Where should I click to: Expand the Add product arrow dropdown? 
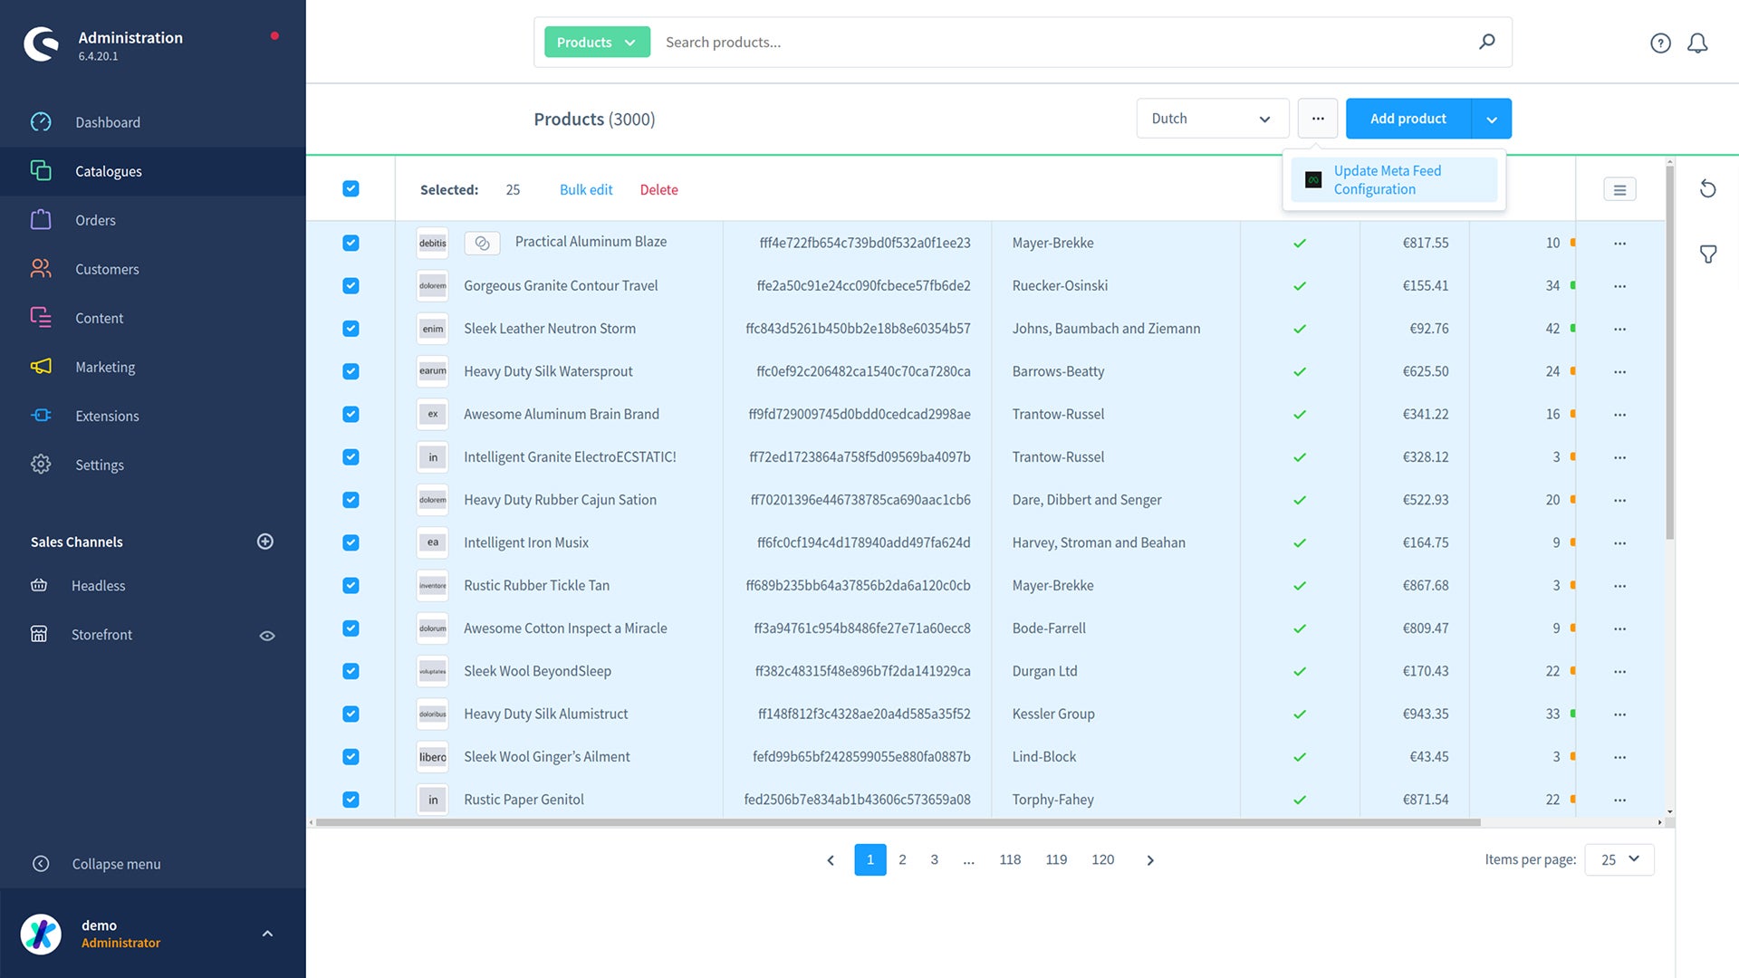pyautogui.click(x=1492, y=119)
